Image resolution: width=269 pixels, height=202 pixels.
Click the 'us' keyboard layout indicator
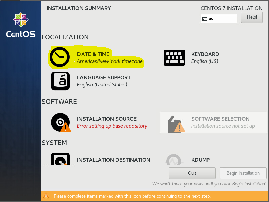point(219,19)
